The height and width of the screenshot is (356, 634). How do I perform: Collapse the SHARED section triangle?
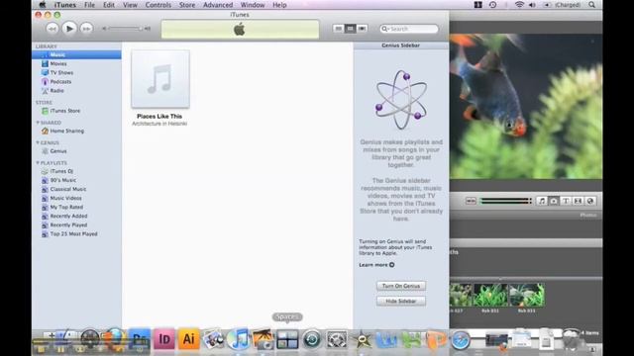click(x=38, y=123)
